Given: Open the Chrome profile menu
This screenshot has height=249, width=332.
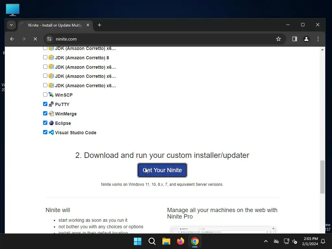Looking at the screenshot, I should pos(306,39).
